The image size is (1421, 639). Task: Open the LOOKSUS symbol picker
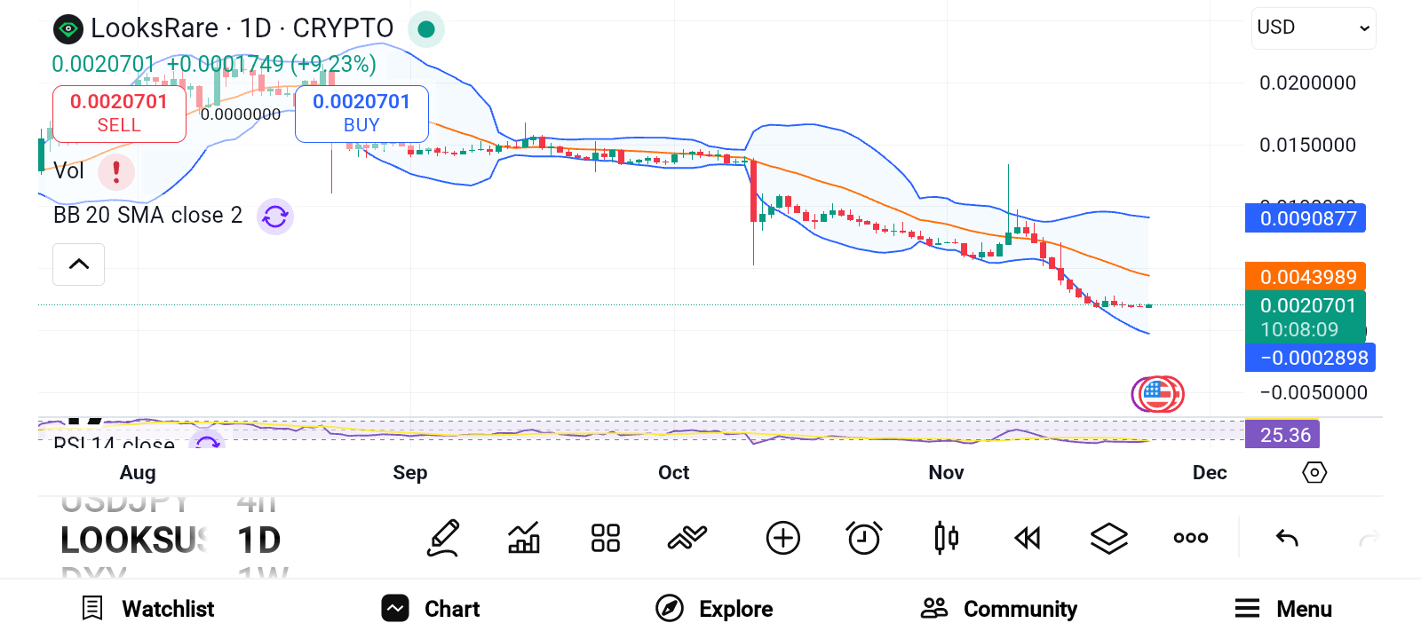135,540
